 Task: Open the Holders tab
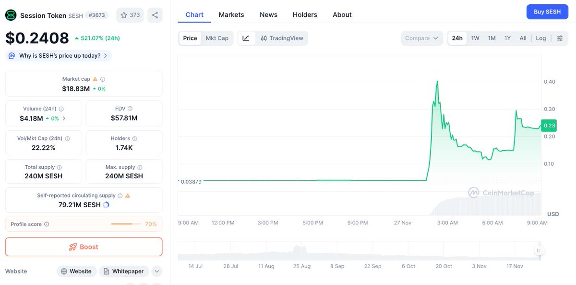[305, 14]
